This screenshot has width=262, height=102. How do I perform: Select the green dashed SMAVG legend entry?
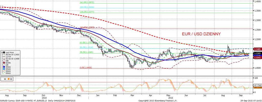pyautogui.click(x=7, y=73)
